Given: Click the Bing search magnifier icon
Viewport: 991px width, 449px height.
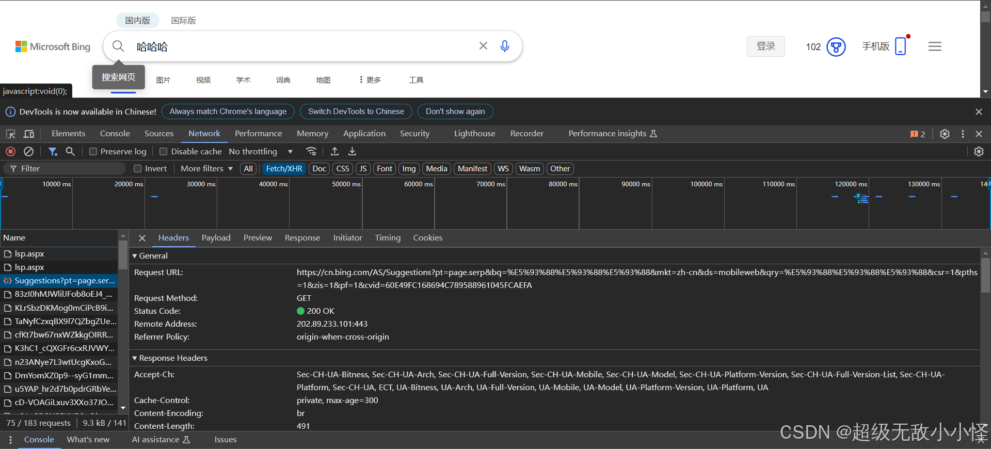Looking at the screenshot, I should click(118, 46).
